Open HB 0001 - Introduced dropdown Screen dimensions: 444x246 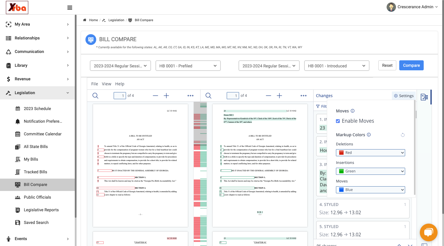click(x=337, y=66)
